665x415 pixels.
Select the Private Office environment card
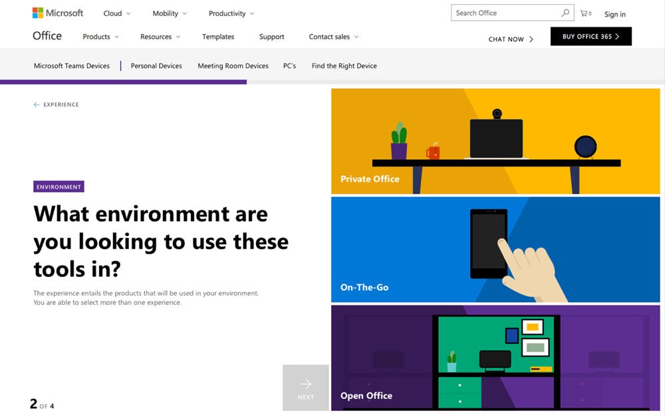pos(495,141)
